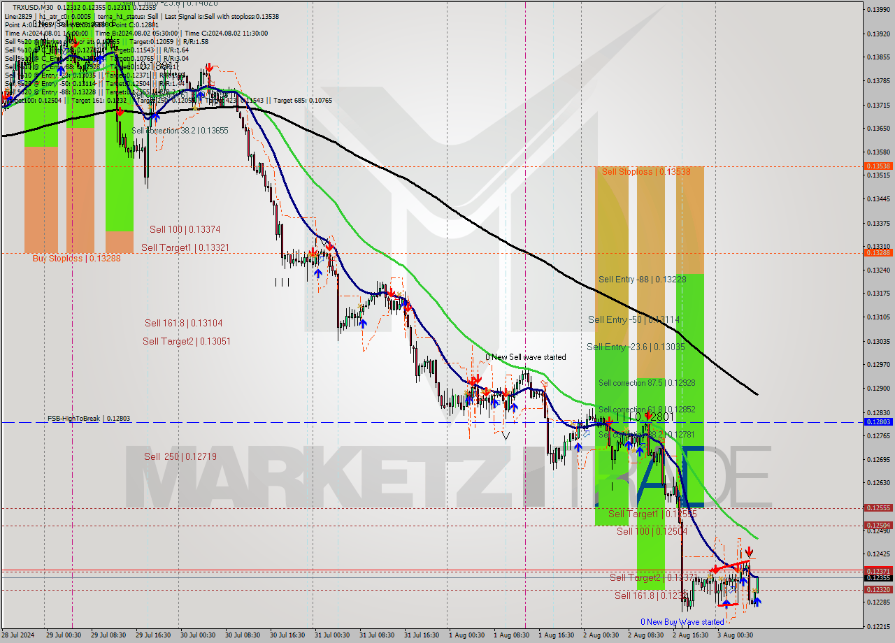Click the 0.13990 price scale value
The height and width of the screenshot is (643, 895).
click(878, 10)
